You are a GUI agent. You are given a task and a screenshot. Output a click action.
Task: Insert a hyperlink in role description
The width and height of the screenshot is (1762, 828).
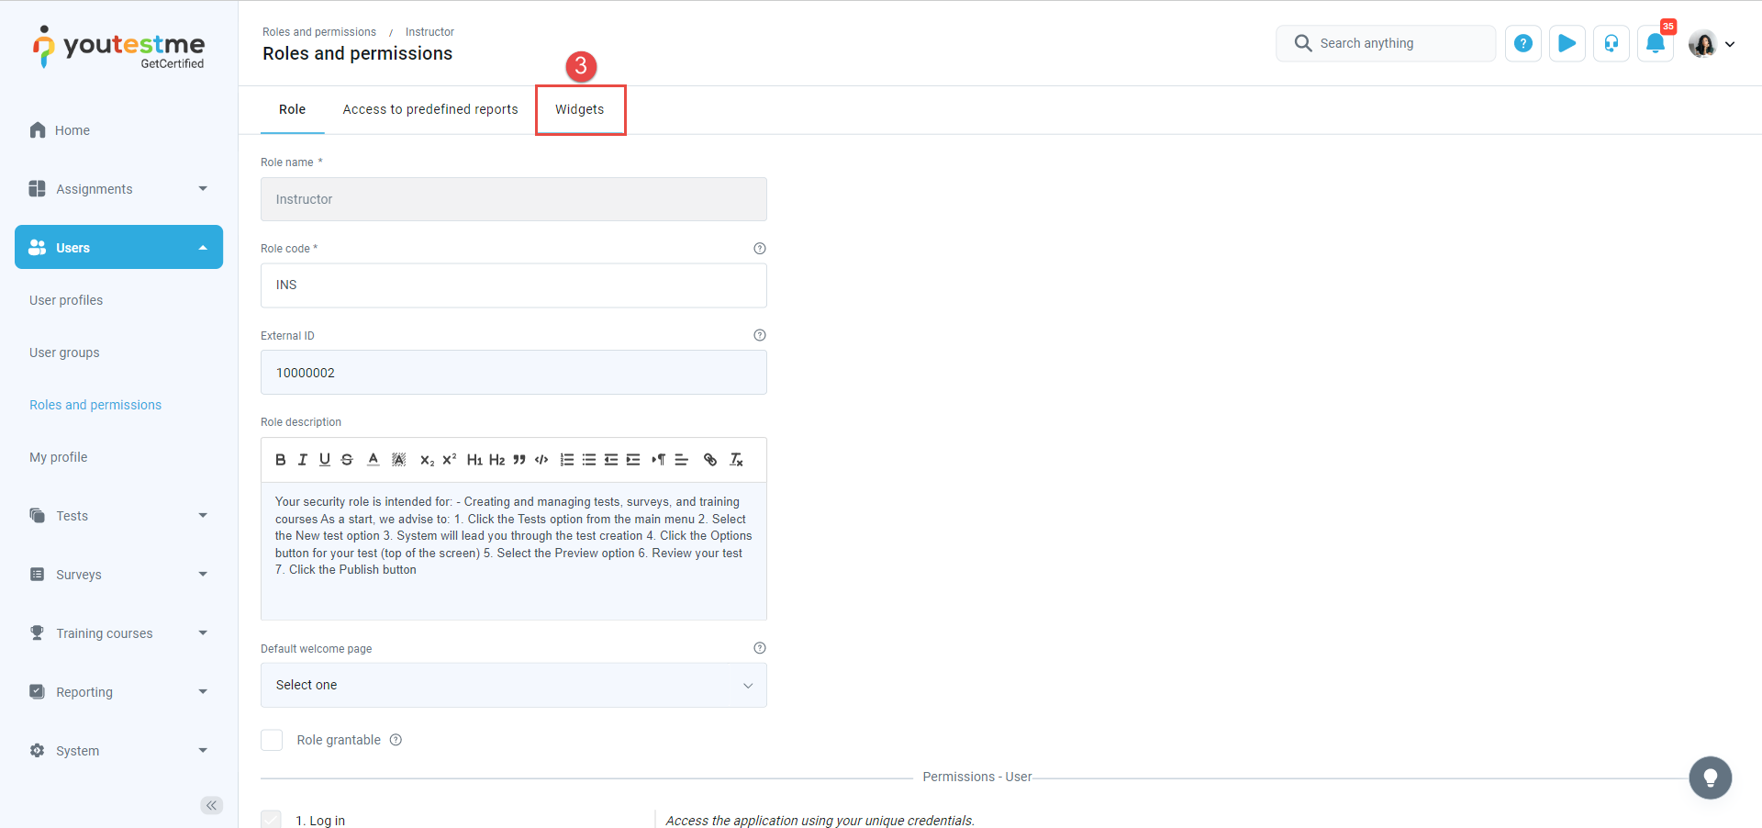pos(710,460)
